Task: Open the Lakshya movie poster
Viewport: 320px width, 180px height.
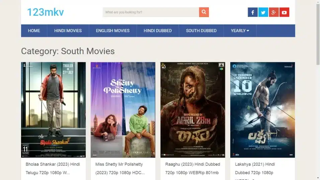Action: pos(262,110)
